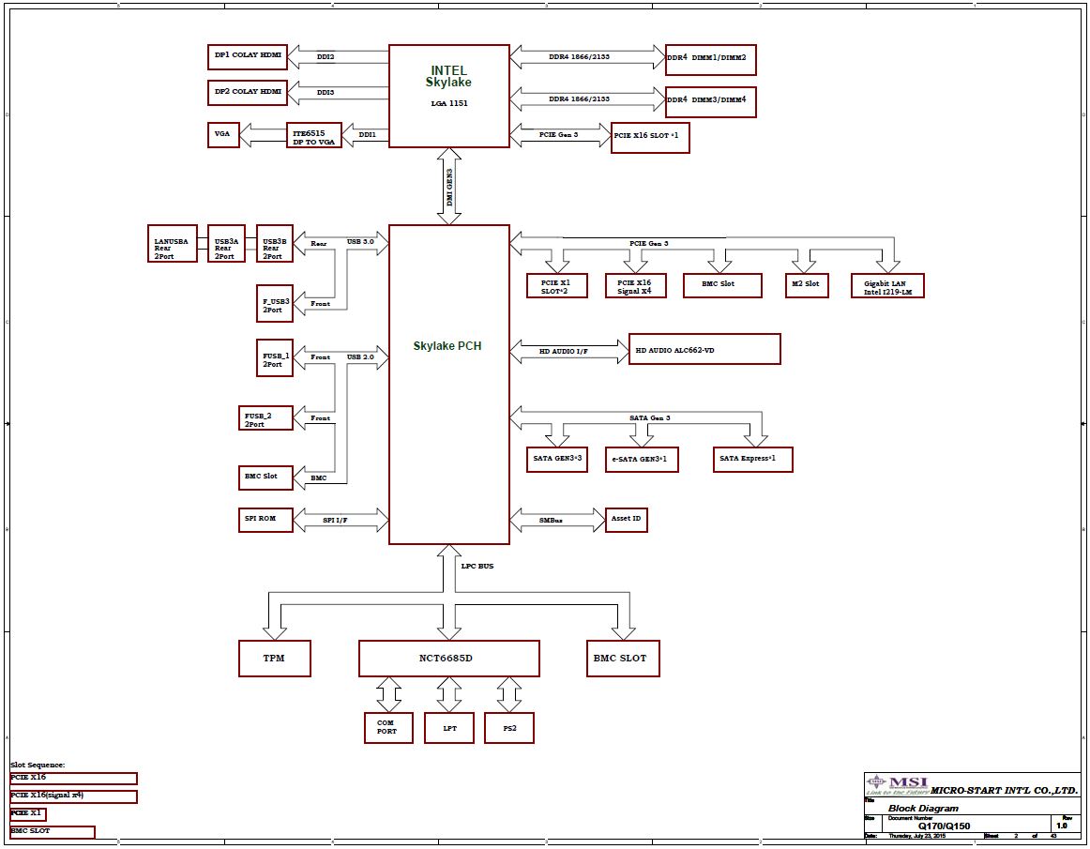
Task: Select the Q170/Q150 document number
Action: [x=944, y=826]
